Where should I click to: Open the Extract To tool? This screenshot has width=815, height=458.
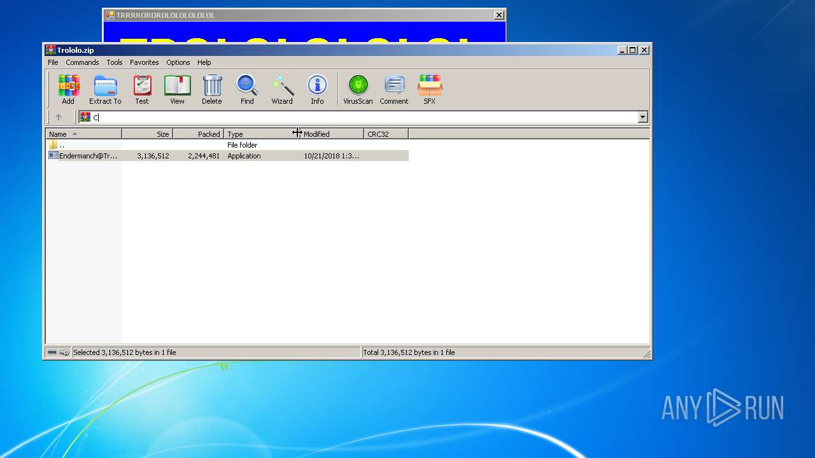tap(105, 89)
